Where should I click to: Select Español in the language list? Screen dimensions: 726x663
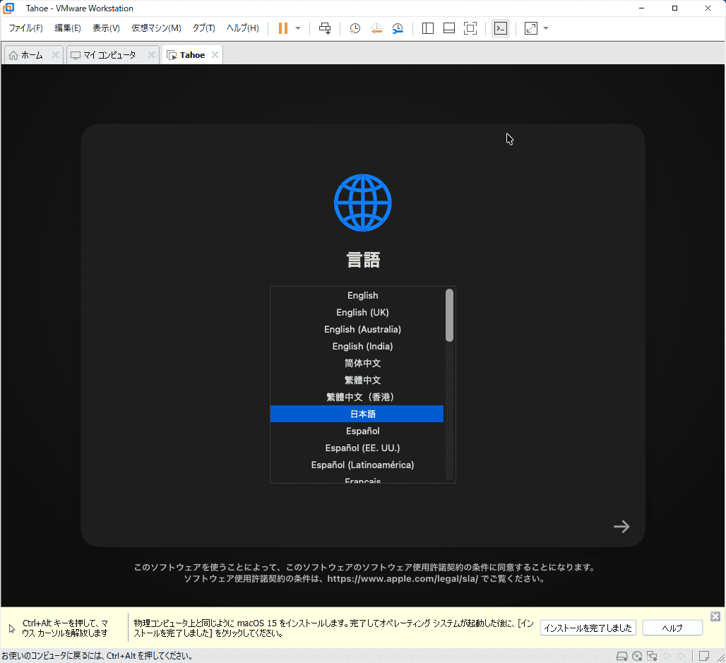pos(362,431)
